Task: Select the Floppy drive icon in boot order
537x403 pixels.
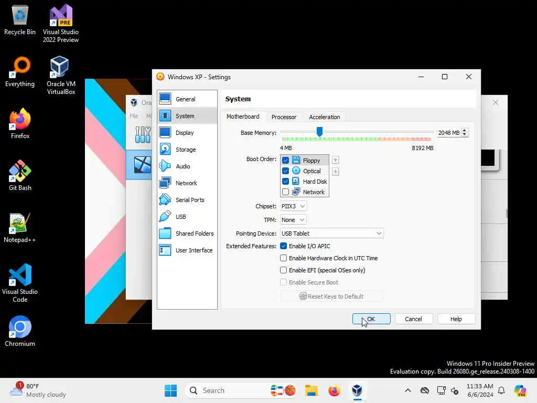Action: pos(296,160)
